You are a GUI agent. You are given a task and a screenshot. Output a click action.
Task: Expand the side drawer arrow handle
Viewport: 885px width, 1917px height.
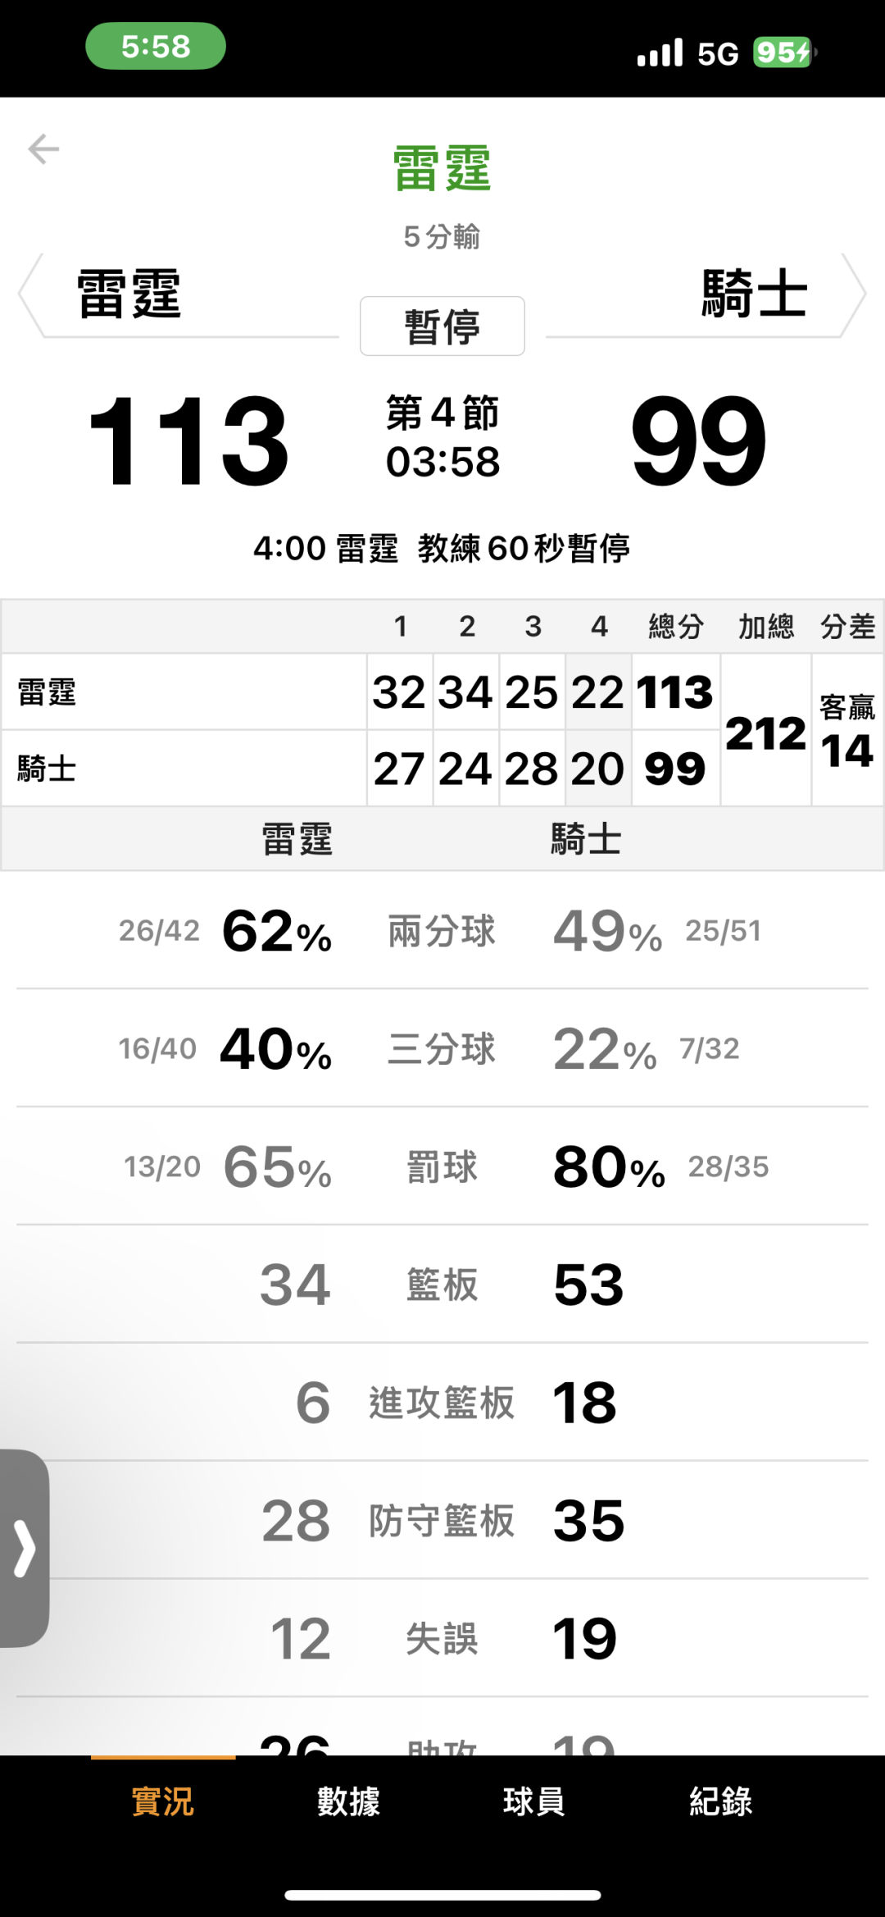click(25, 1549)
